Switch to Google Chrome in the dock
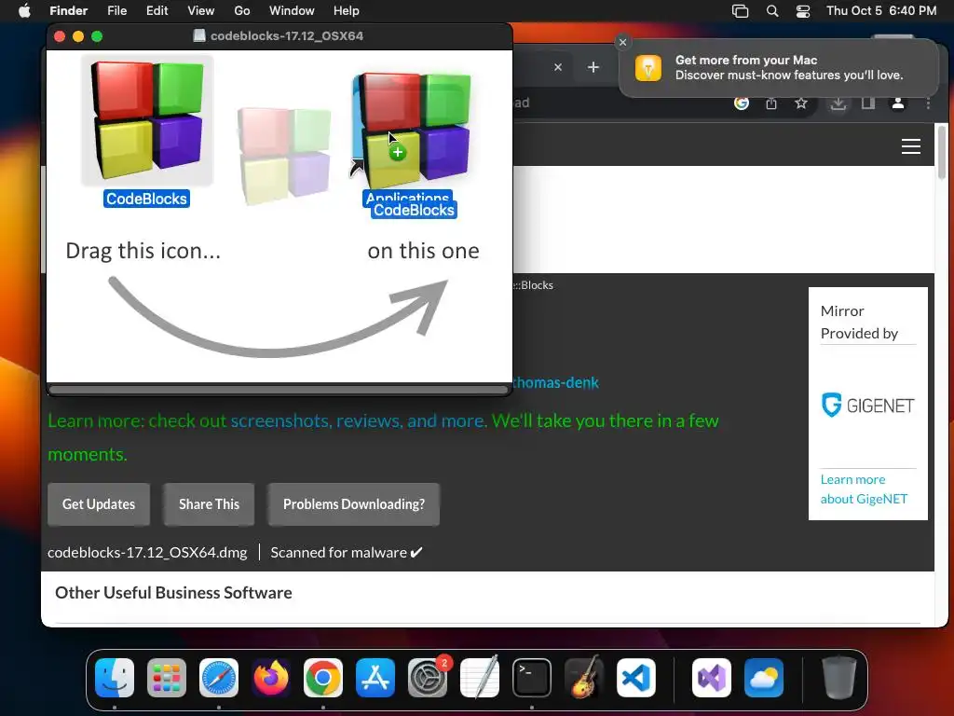Screen dimensions: 954x716 pyautogui.click(x=323, y=678)
